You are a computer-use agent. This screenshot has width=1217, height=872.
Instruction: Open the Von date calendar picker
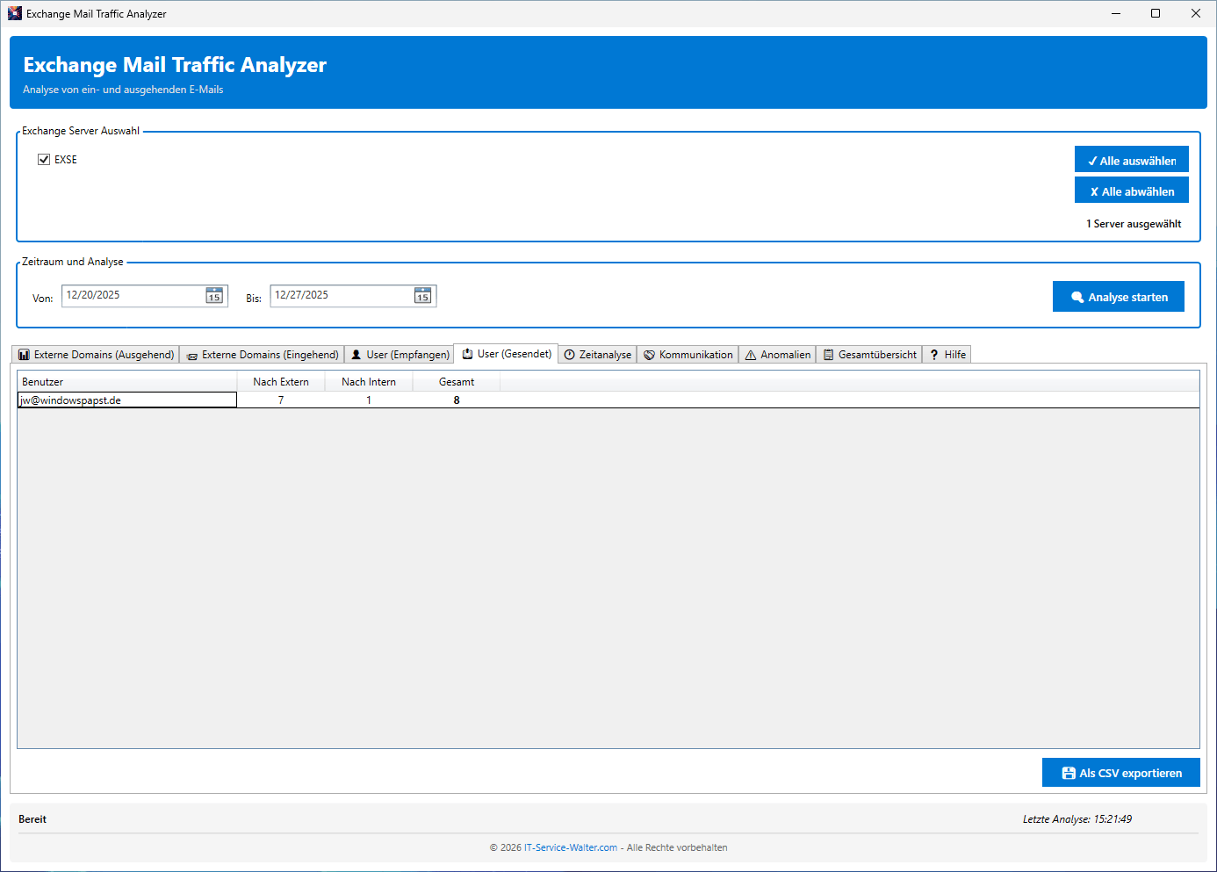click(214, 296)
